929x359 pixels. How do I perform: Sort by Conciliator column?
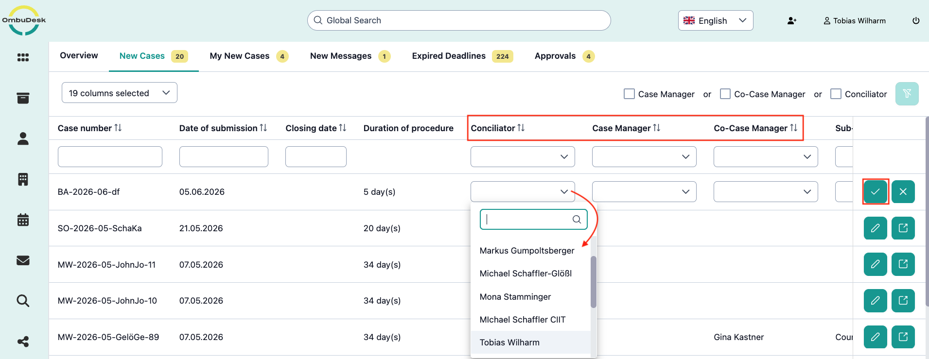point(521,128)
